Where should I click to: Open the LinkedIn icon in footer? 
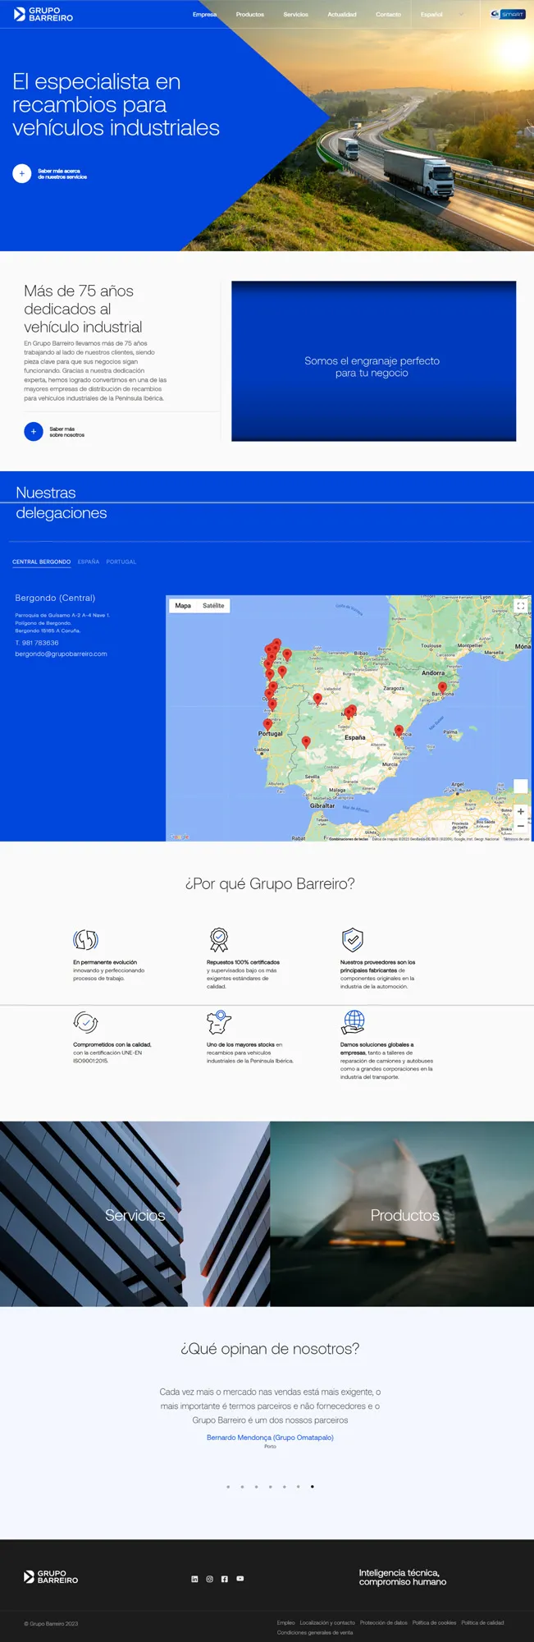pyautogui.click(x=194, y=1579)
